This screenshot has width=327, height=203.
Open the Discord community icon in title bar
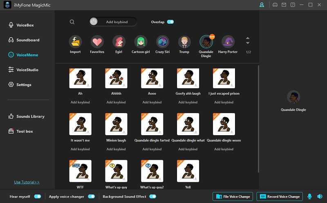click(275, 5)
